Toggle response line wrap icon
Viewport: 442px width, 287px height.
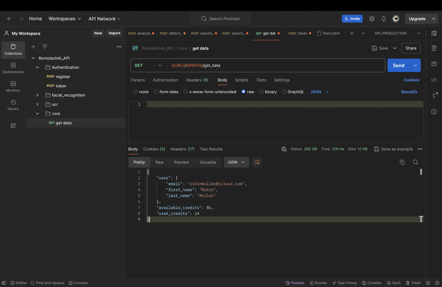coord(257,162)
